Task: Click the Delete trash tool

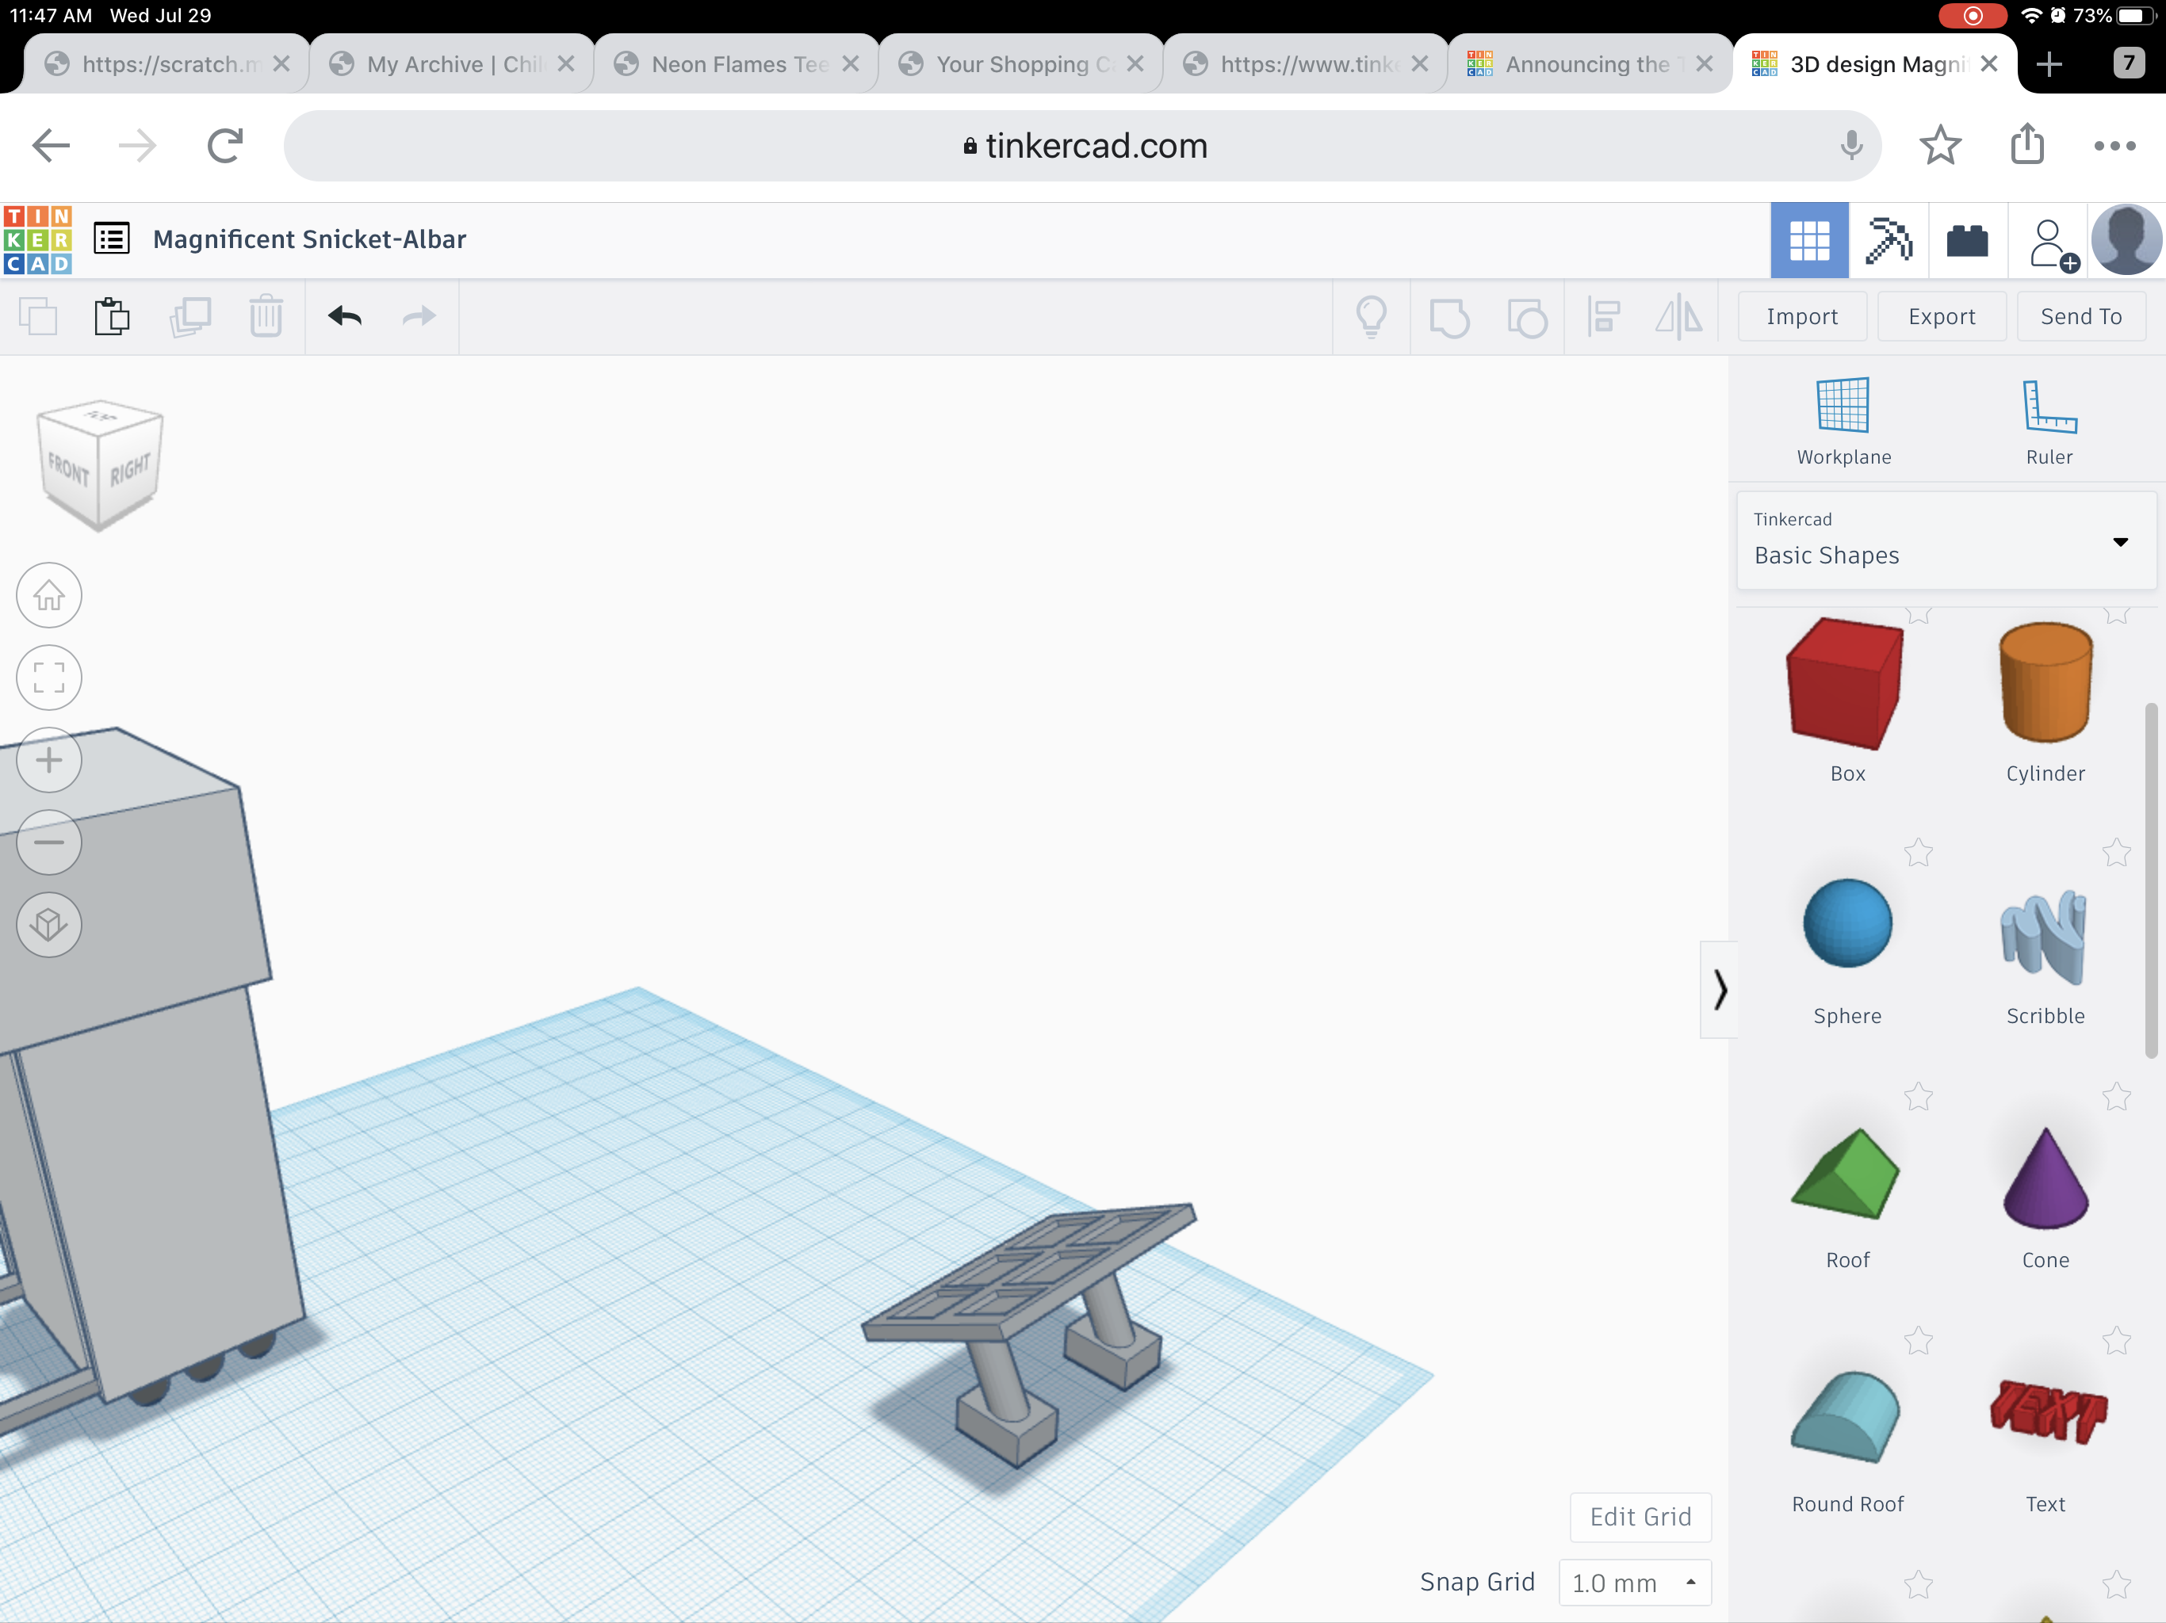Action: pos(266,316)
